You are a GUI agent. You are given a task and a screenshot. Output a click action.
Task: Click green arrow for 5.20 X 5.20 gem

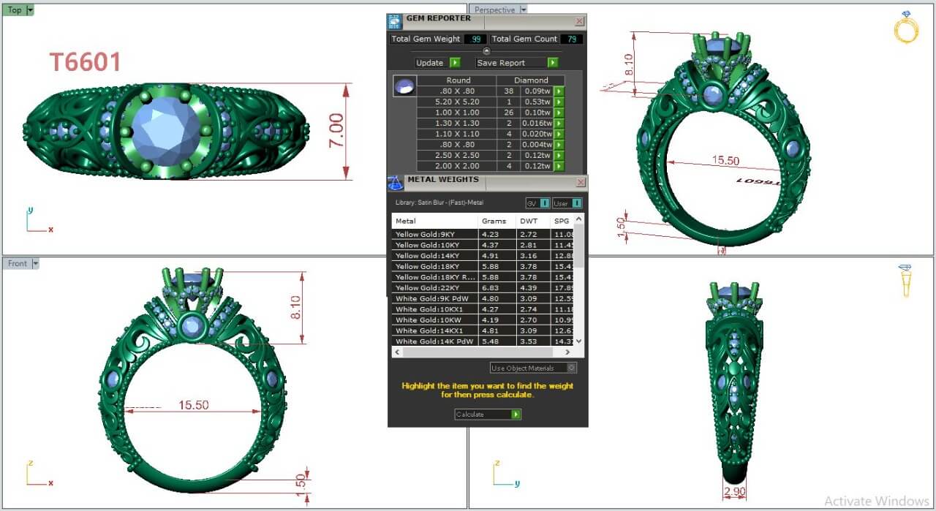pos(559,102)
